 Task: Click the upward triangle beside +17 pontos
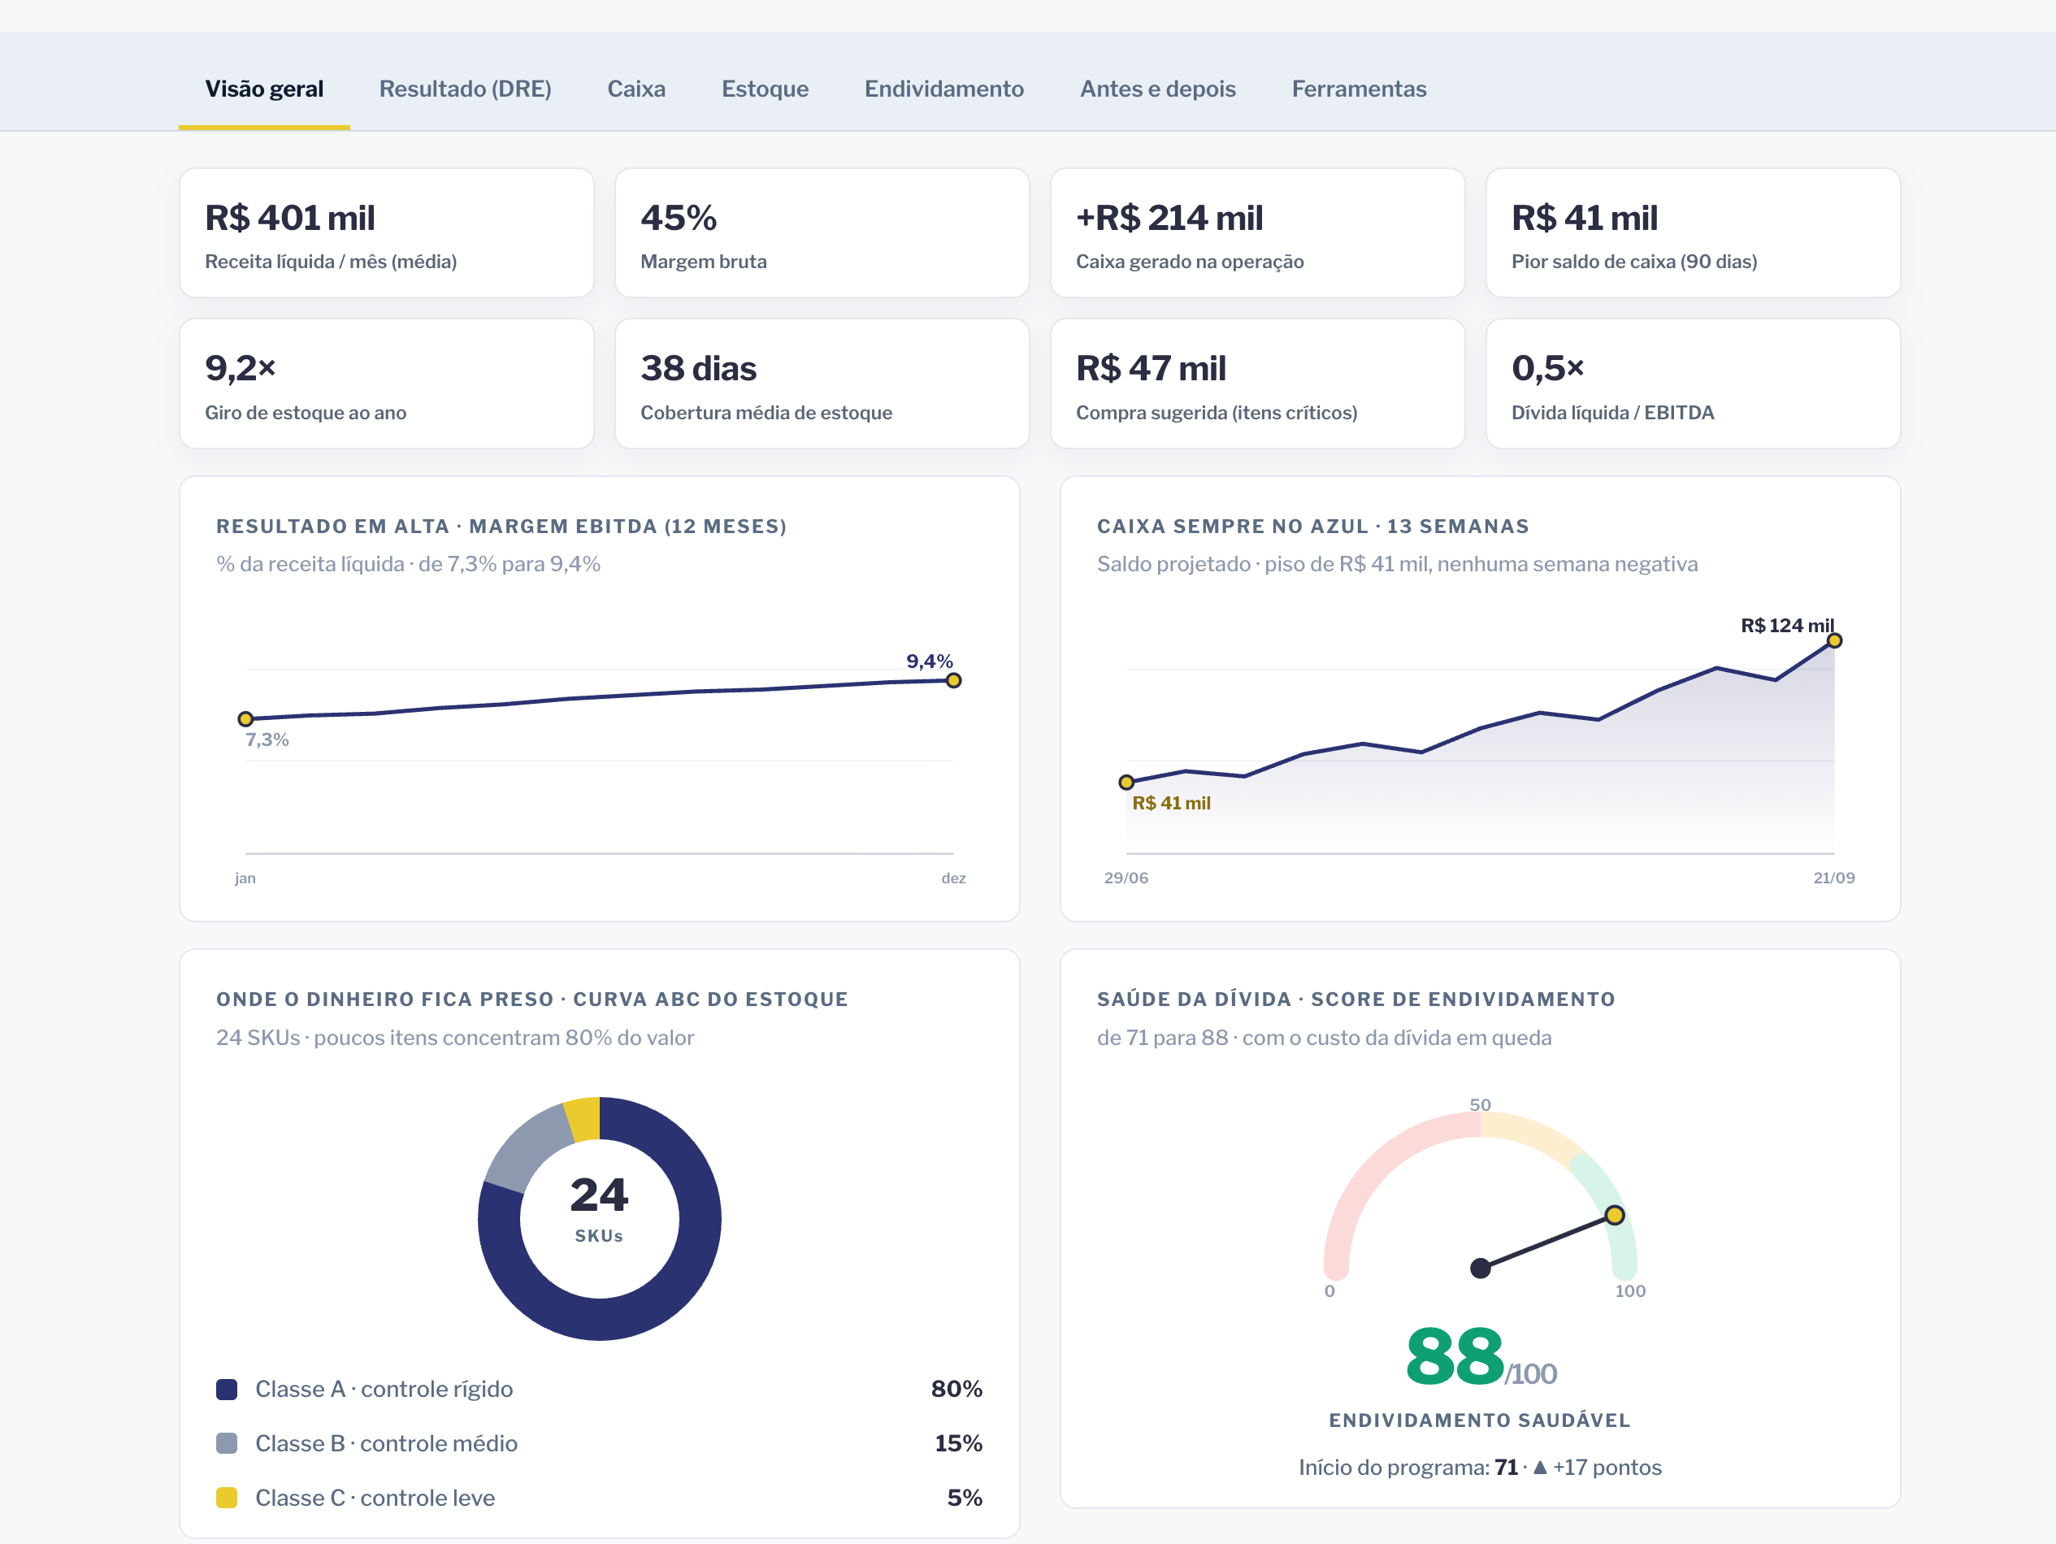tap(1540, 1468)
